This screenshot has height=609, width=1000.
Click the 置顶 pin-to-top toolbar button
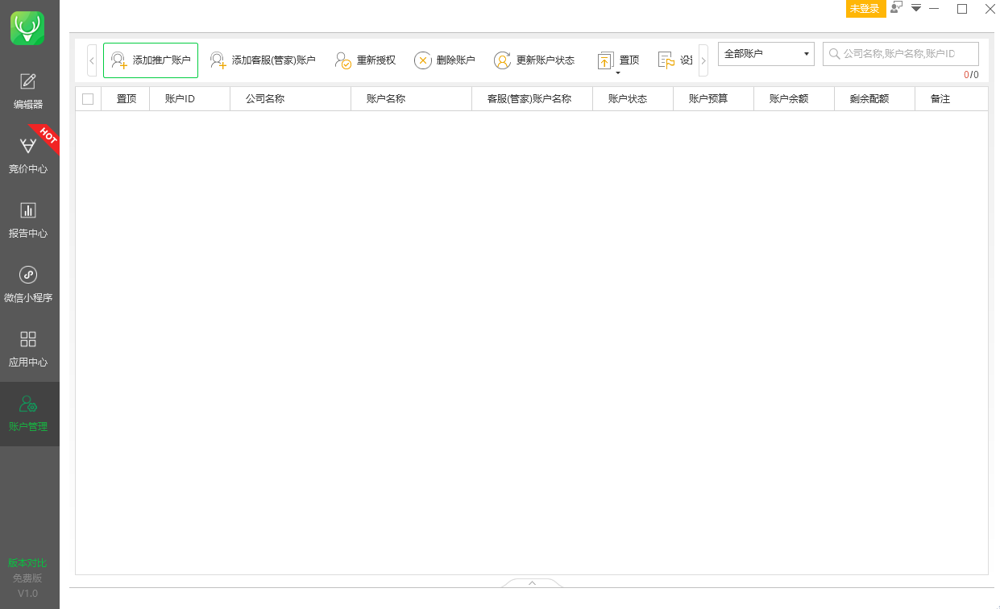619,60
